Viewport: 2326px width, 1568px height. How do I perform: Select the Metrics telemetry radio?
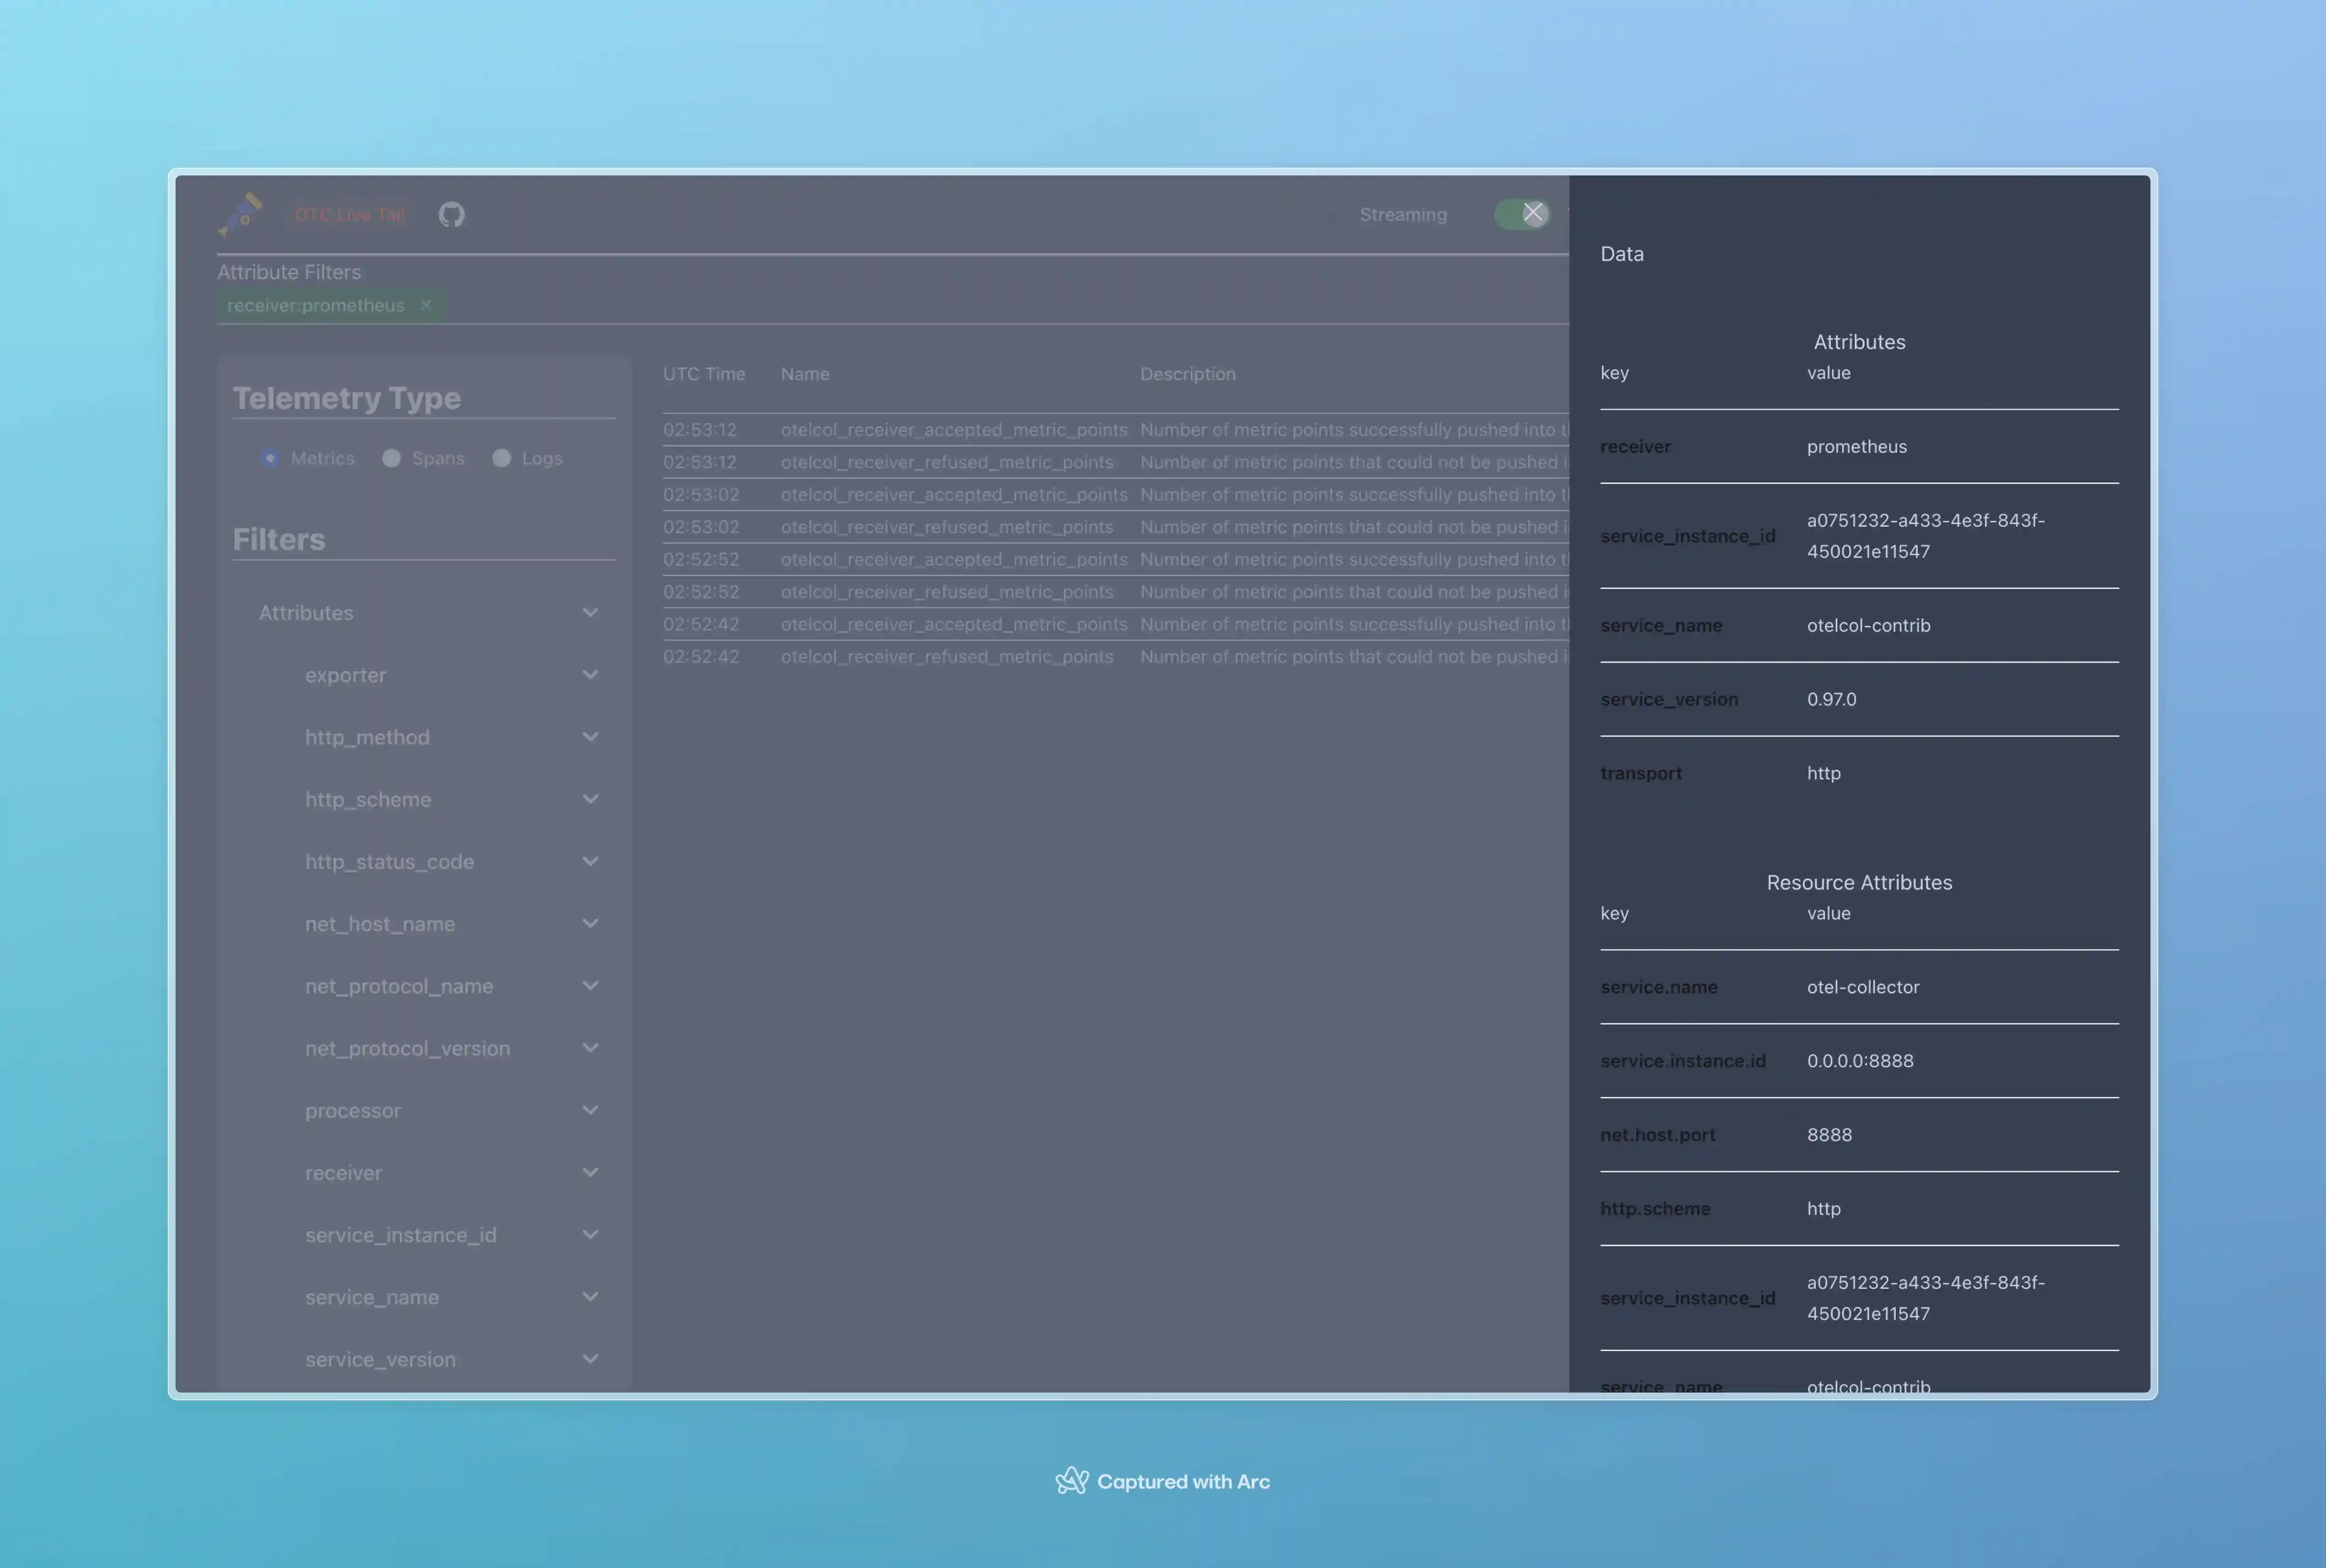[x=270, y=458]
